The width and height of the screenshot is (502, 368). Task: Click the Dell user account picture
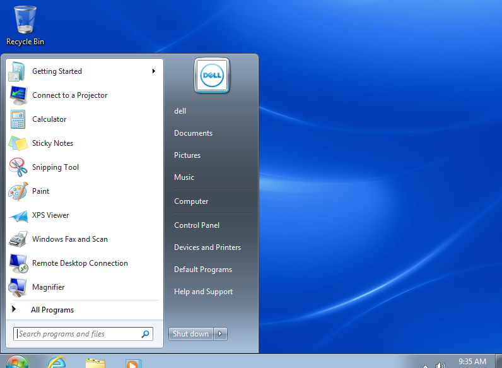click(212, 75)
